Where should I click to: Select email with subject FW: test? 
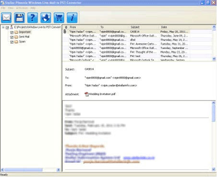(x=126, y=56)
